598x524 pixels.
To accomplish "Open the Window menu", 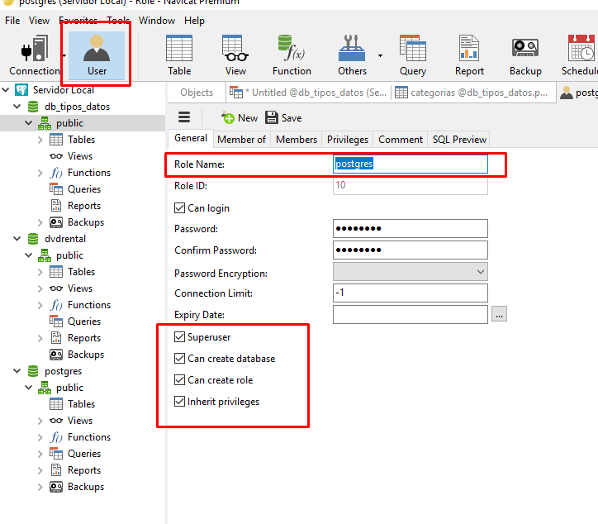I will point(157,21).
